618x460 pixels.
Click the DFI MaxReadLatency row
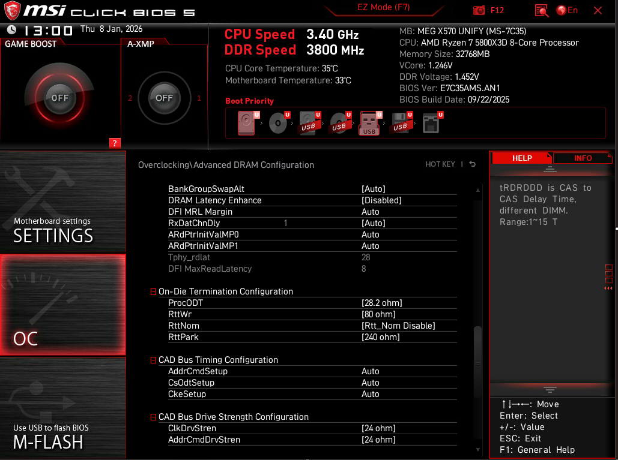pos(312,269)
